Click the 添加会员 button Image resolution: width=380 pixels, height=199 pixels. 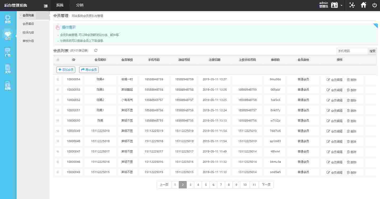[66, 70]
